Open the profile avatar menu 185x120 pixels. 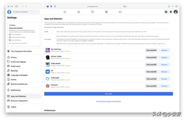click(x=176, y=12)
